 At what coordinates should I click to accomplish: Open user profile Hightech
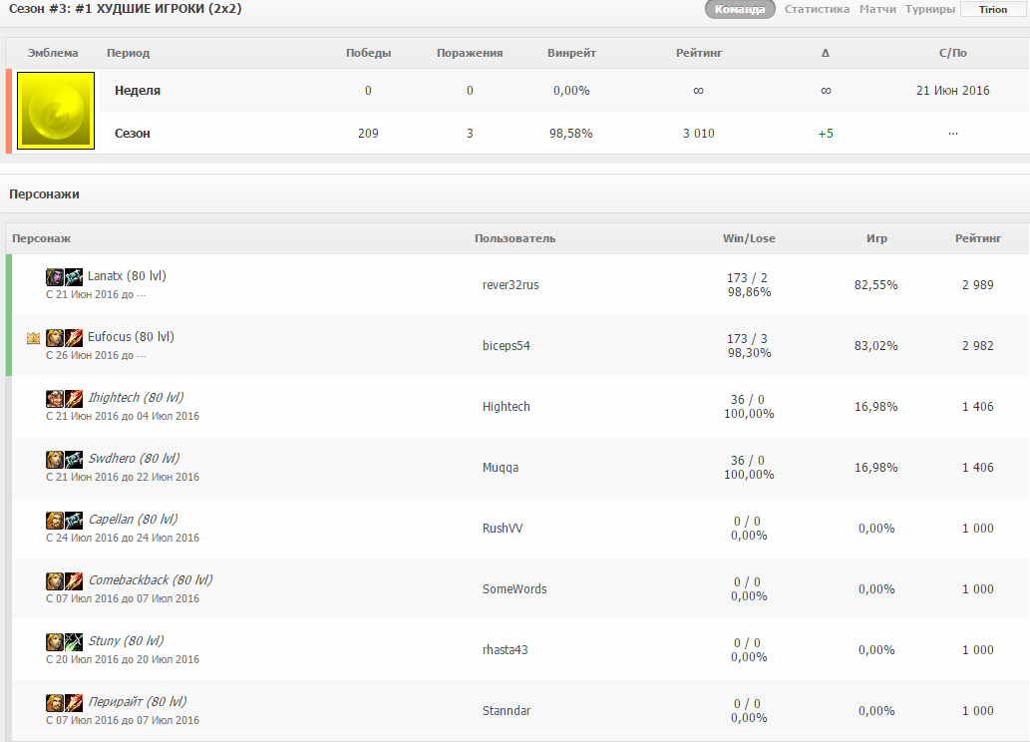click(x=506, y=406)
